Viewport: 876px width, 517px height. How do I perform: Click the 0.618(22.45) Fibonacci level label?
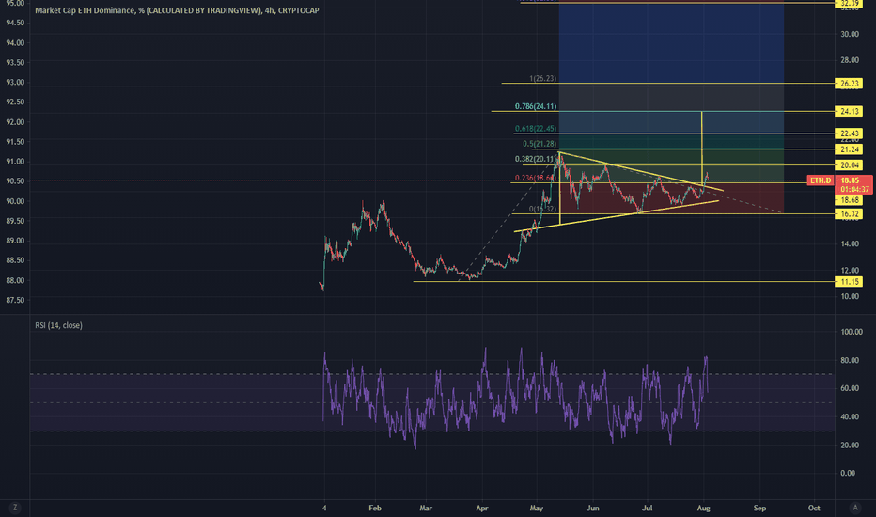pyautogui.click(x=536, y=129)
